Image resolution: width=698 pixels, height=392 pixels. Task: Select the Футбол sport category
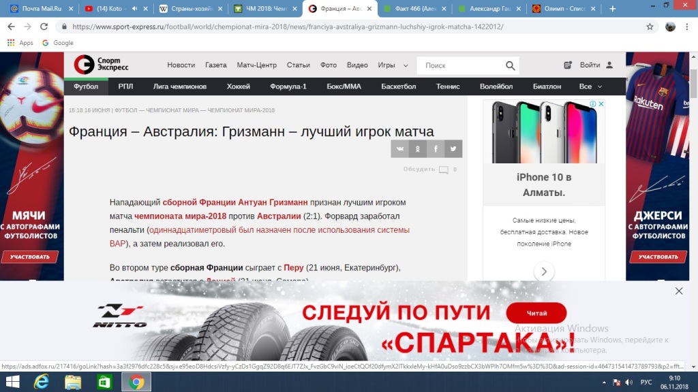86,86
